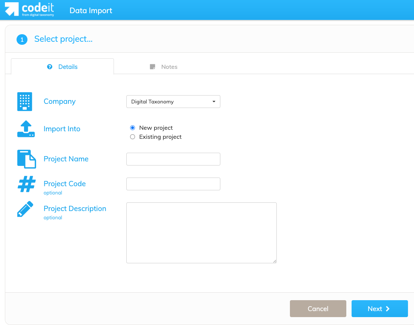Click the help icon on Details tab
The image size is (414, 325).
pos(50,67)
